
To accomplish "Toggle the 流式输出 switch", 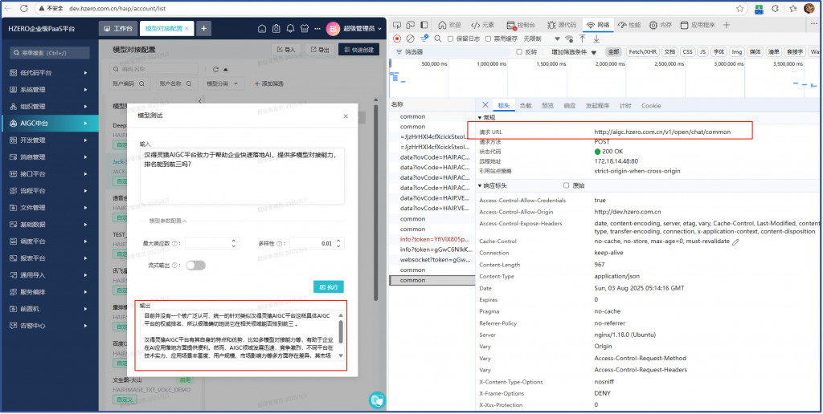I will 195,265.
